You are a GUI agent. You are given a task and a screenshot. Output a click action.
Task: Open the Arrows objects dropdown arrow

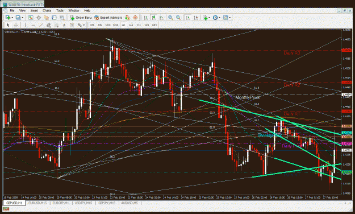83,25
